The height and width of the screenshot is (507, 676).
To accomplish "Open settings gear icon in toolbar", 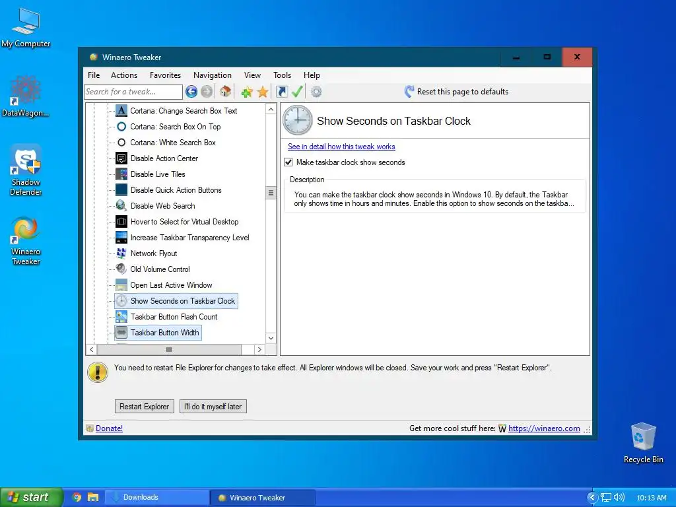I will pyautogui.click(x=316, y=91).
